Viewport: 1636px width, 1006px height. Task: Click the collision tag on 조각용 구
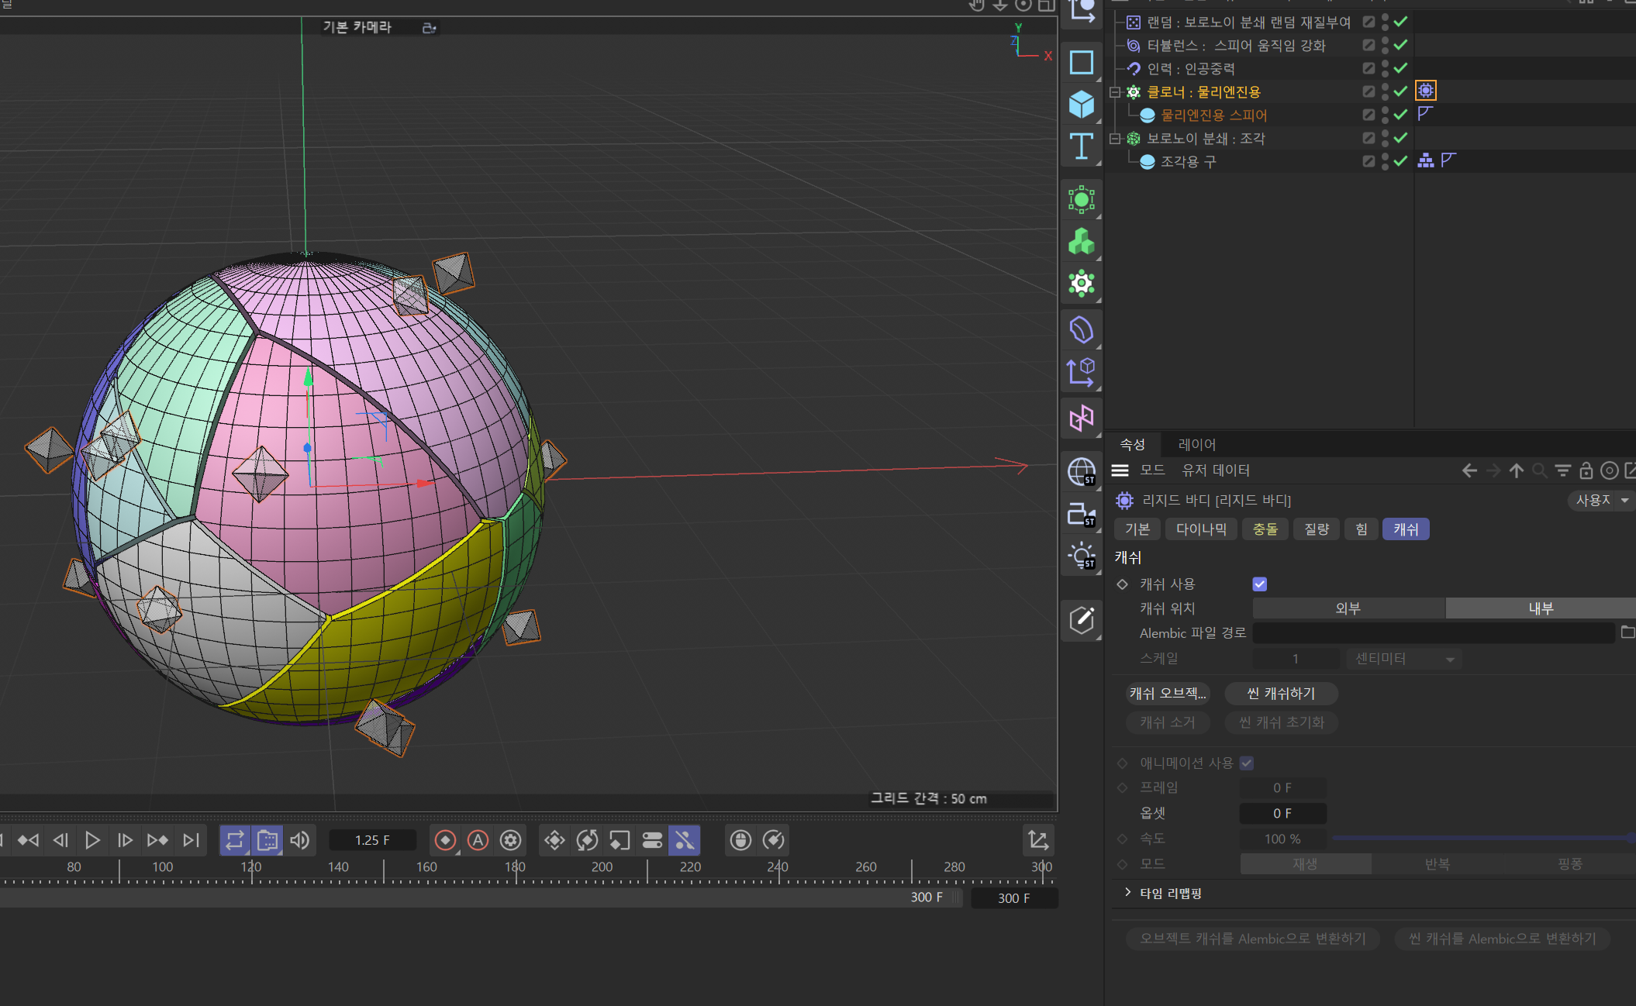(x=1425, y=161)
